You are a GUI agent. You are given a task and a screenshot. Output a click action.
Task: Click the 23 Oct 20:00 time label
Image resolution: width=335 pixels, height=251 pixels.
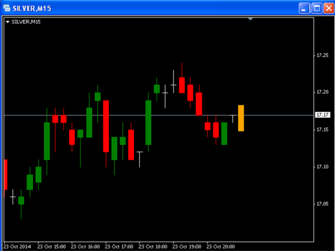pyautogui.click(x=220, y=246)
